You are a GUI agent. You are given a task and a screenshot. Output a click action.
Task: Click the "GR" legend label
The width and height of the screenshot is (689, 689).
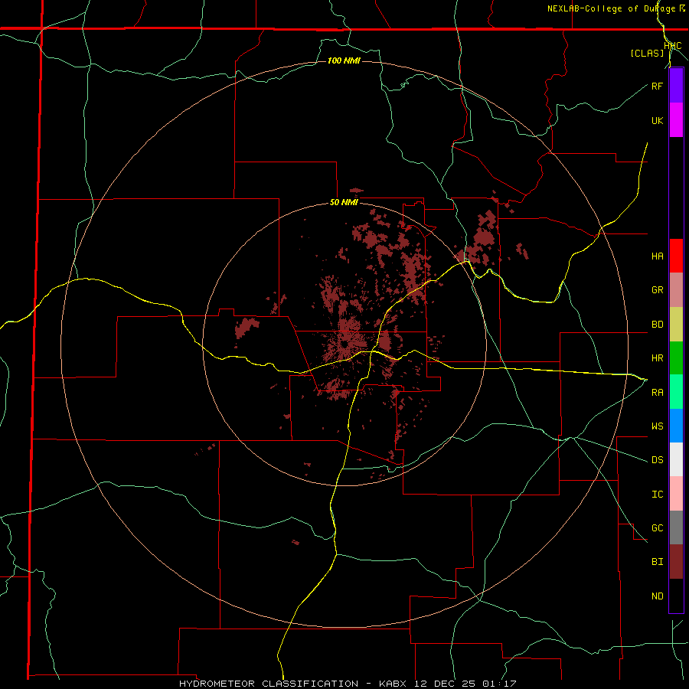coord(657,290)
